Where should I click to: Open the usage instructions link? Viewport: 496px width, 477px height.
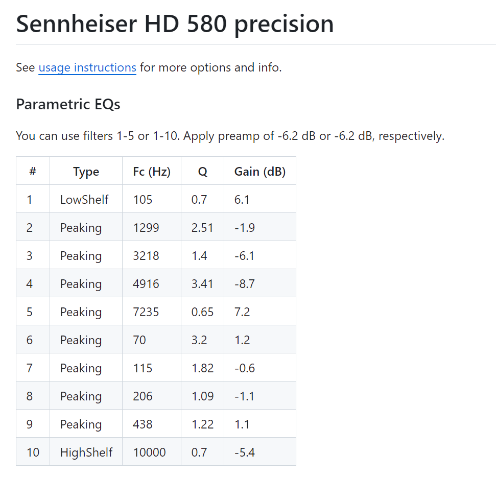tap(87, 67)
